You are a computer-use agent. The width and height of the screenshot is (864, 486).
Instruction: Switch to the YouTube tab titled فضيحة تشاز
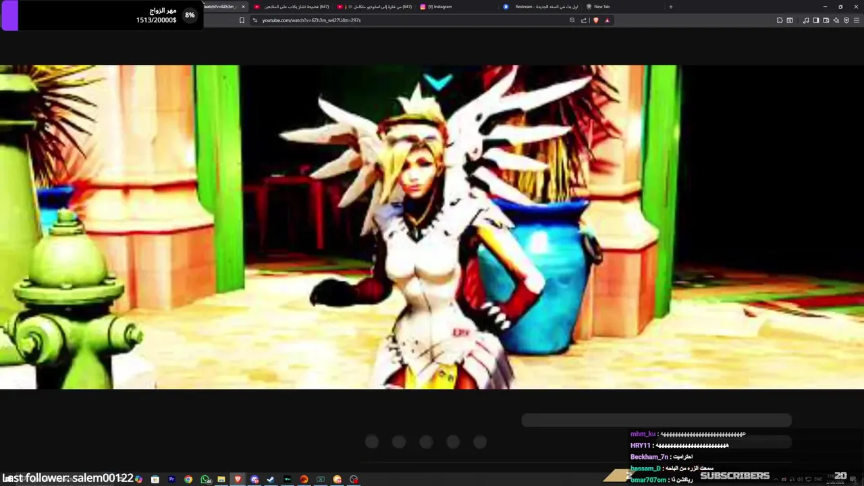[290, 7]
